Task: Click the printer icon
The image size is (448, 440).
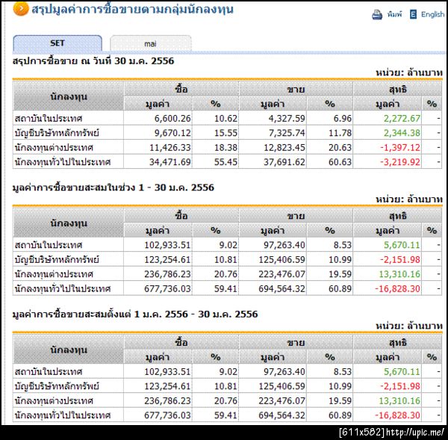Action: pos(377,14)
